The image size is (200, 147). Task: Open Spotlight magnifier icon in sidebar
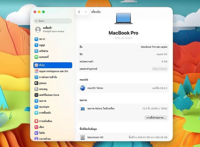36,107
